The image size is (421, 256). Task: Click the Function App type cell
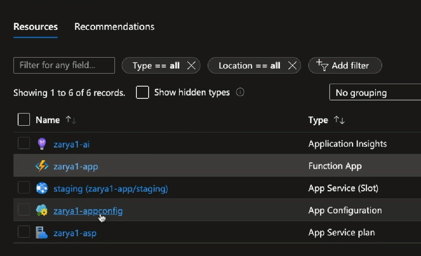pyautogui.click(x=335, y=166)
